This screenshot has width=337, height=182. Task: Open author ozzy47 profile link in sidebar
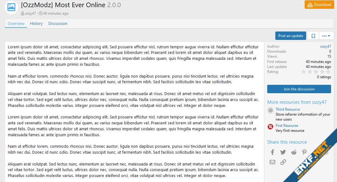tap(325, 46)
